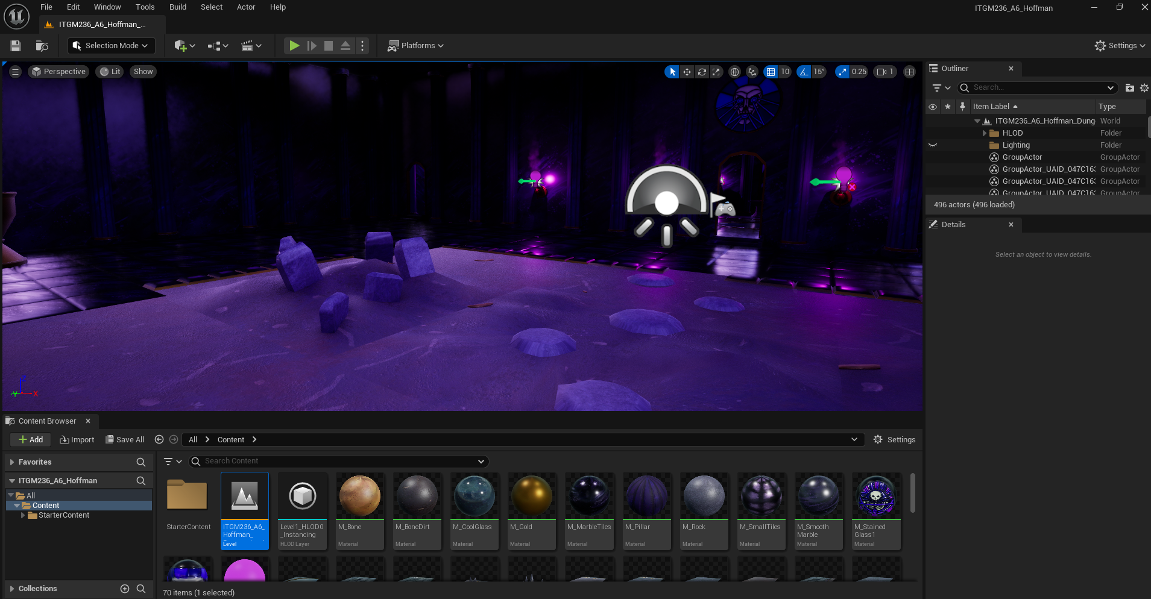The height and width of the screenshot is (599, 1151).
Task: Open the viewport layout grid icon
Action: pos(909,72)
